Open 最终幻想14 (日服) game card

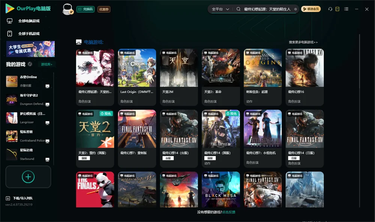point(304,138)
